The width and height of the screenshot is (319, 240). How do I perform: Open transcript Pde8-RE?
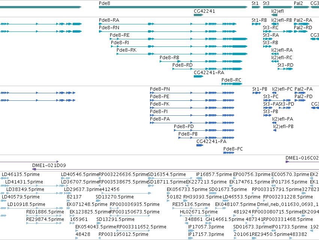pos(179,39)
